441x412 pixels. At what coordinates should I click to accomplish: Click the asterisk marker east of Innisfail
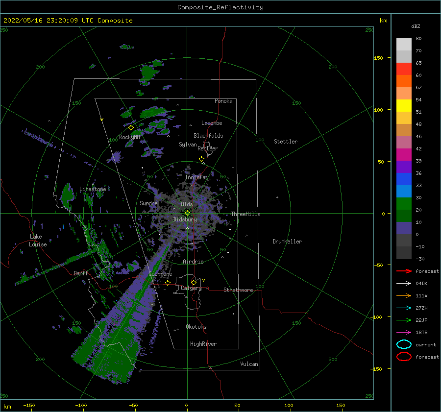coord(233,168)
